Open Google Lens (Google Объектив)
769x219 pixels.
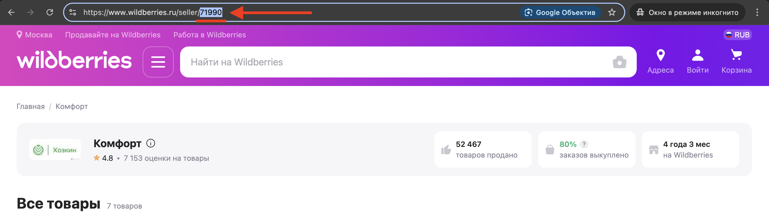click(560, 12)
